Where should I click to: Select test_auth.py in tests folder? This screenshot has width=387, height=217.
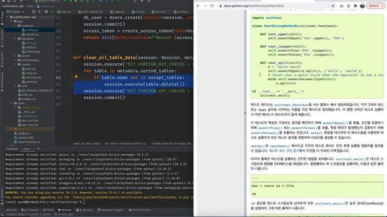(28, 121)
